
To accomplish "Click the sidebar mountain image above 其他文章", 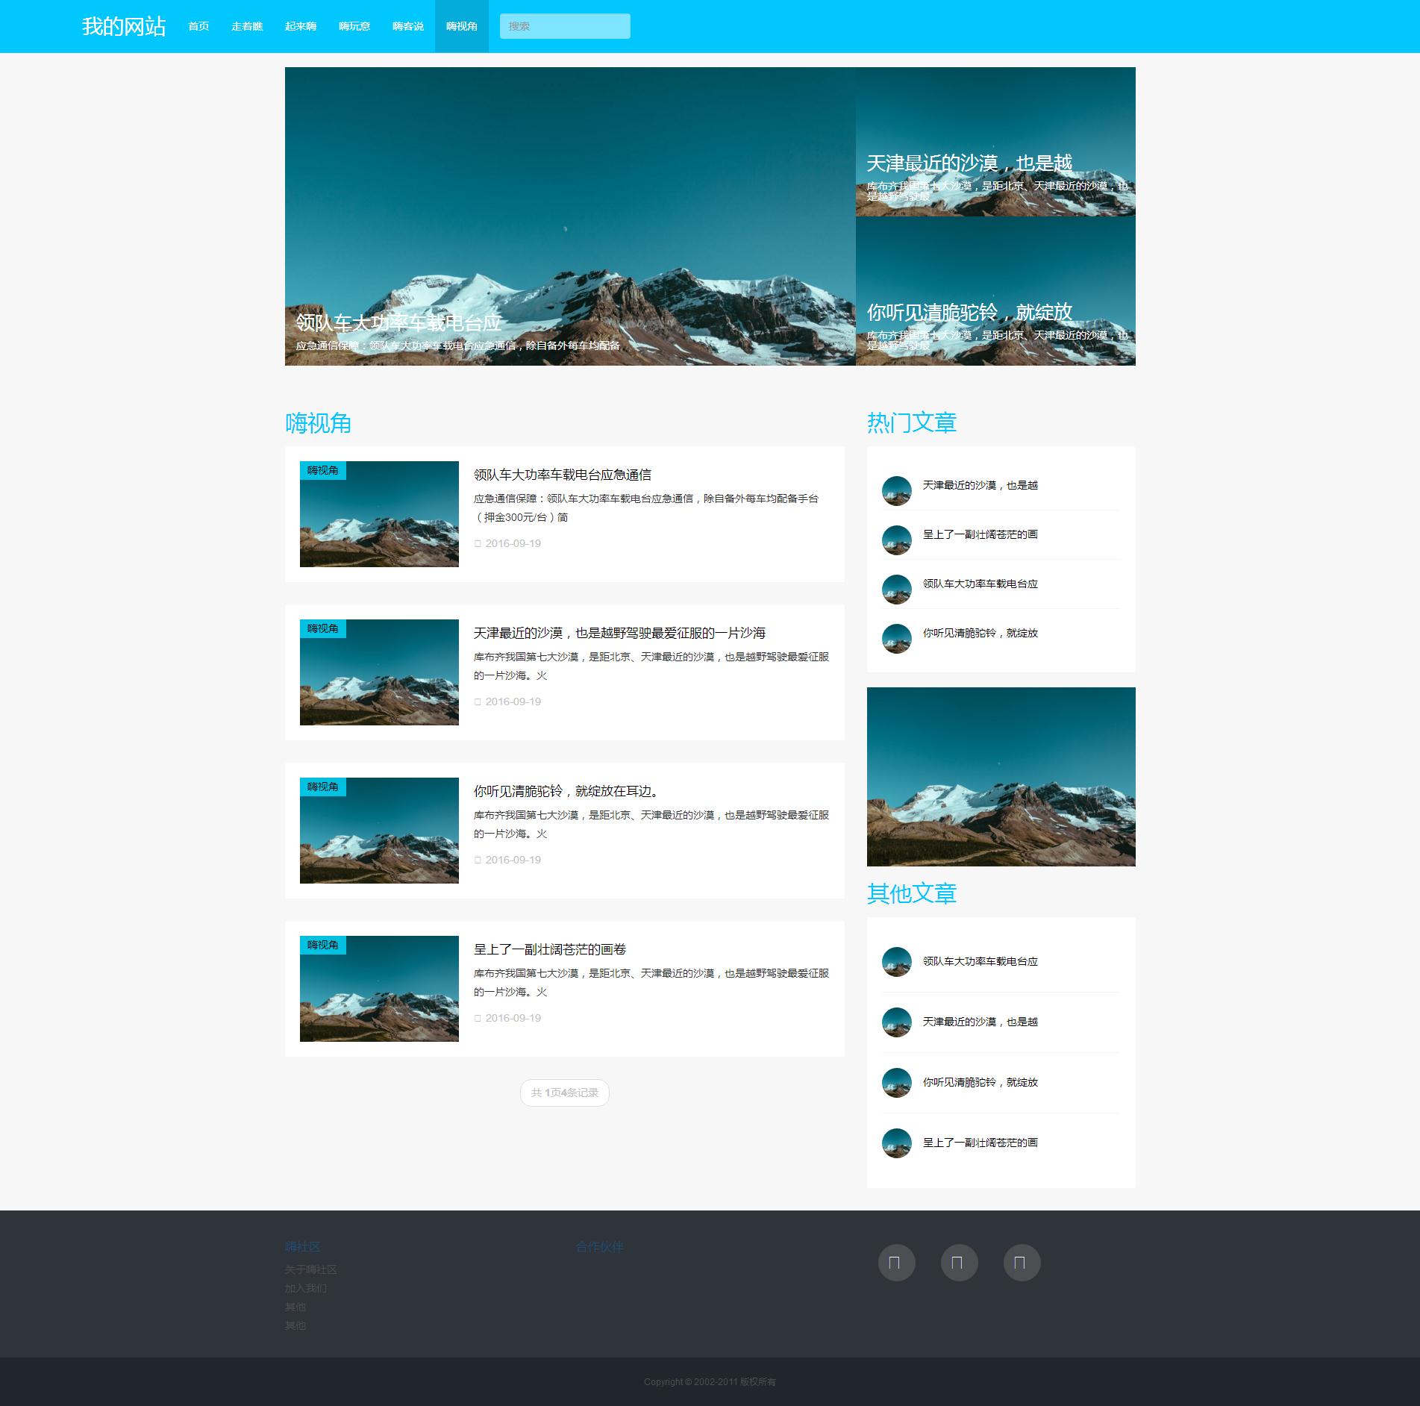I will click(1001, 776).
